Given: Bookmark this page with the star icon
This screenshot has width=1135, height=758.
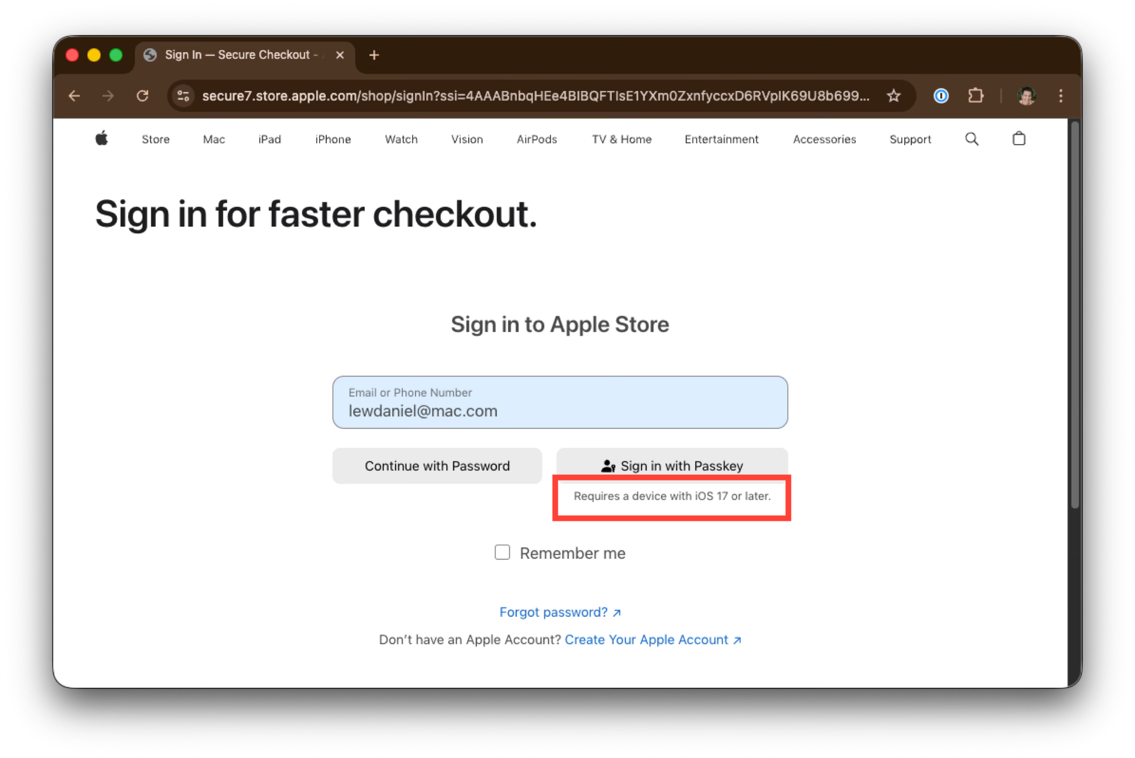Looking at the screenshot, I should tap(894, 96).
